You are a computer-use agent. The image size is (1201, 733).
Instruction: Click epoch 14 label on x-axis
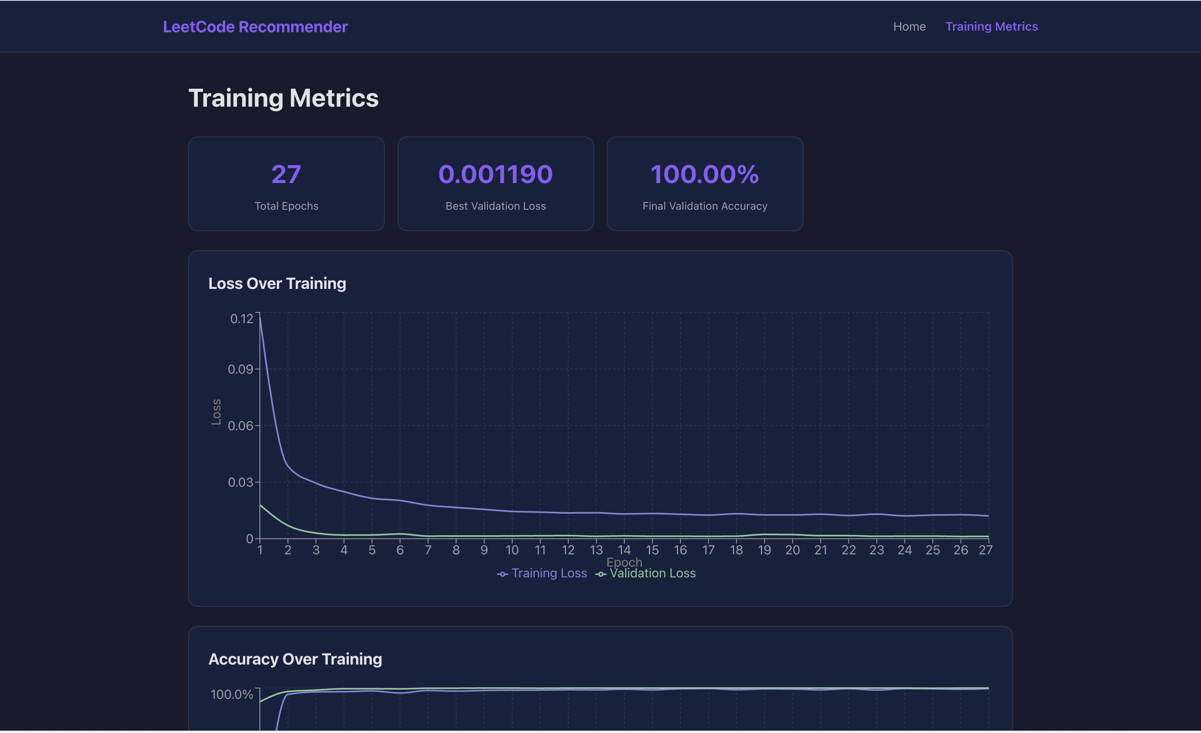tap(624, 550)
